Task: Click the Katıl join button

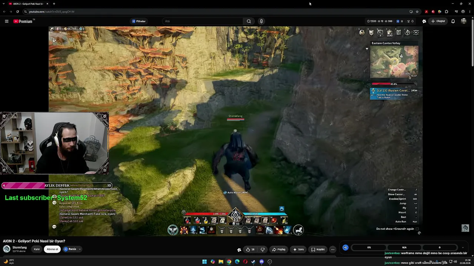Action: click(x=37, y=249)
